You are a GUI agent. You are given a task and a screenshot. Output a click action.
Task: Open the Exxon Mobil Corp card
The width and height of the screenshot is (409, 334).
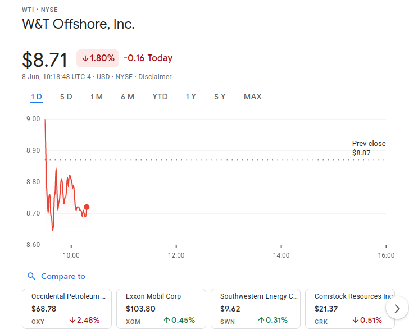161,309
